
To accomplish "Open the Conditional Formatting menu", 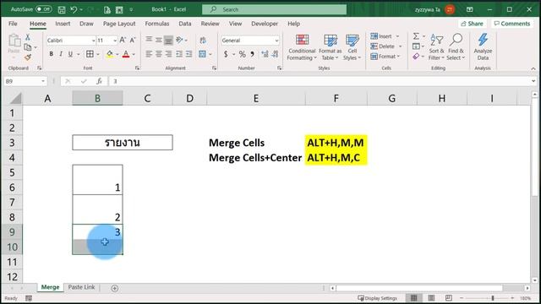I will pyautogui.click(x=302, y=47).
